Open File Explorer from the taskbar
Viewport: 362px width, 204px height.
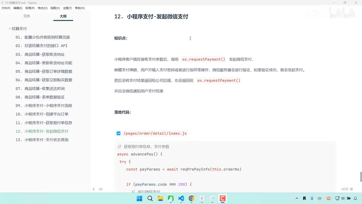[160, 198]
